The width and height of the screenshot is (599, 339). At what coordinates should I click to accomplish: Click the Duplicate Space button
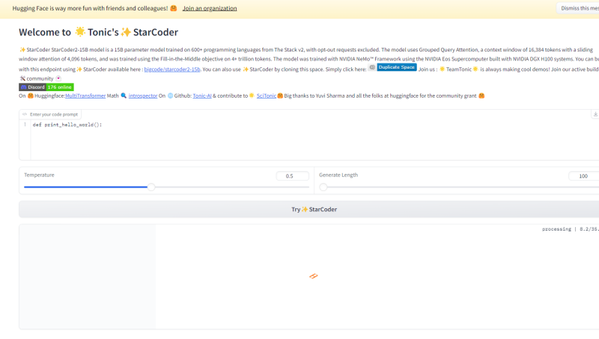click(397, 67)
